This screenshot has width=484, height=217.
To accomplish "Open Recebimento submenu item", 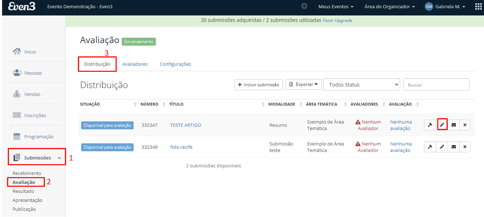I will [27, 173].
